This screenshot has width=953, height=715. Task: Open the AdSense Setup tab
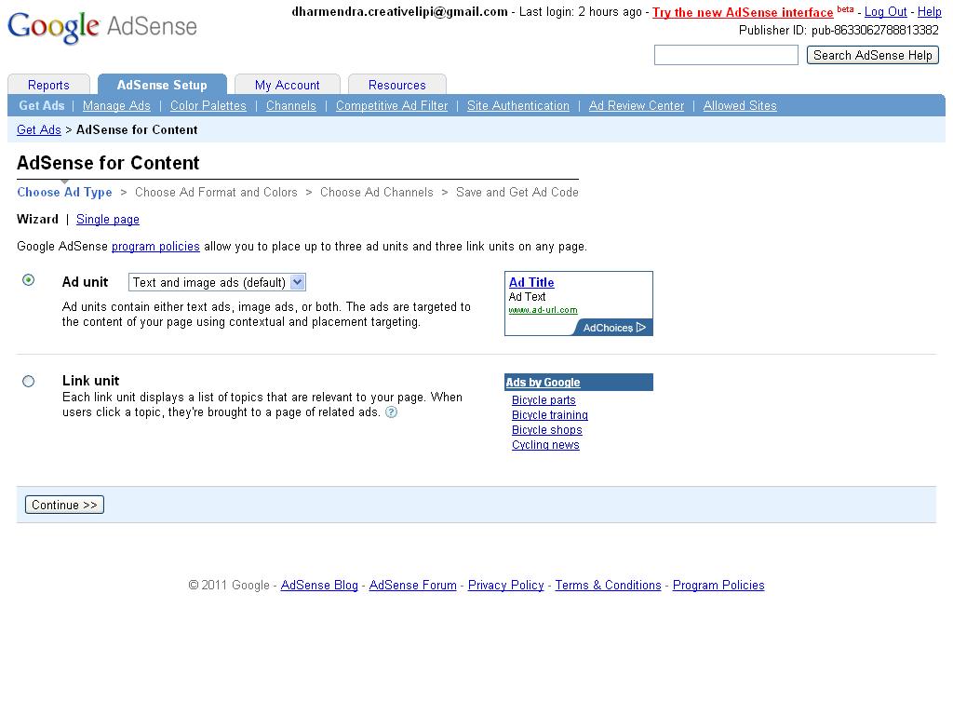click(x=162, y=85)
